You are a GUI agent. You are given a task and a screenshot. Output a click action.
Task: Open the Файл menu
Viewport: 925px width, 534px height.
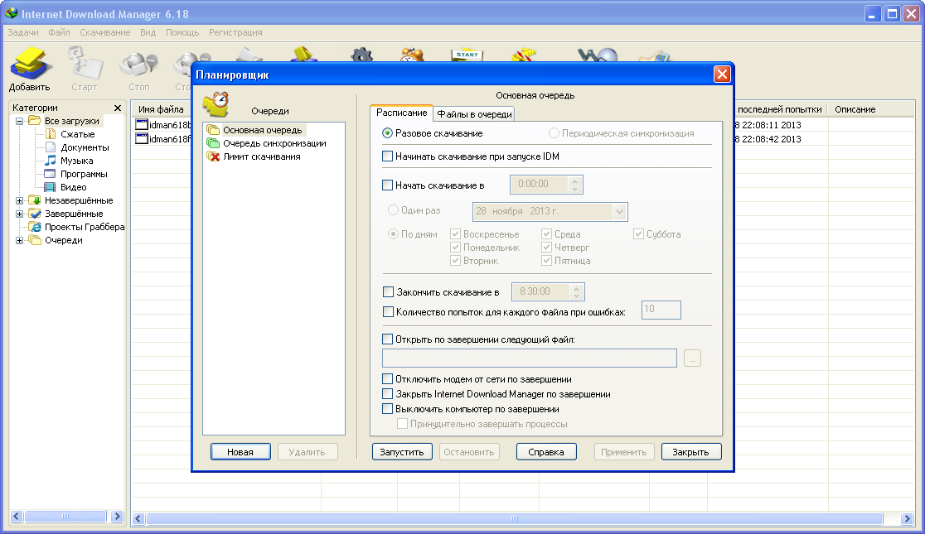point(59,32)
